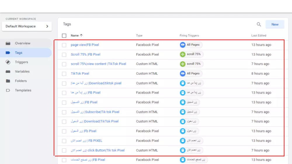Click the Overview briefcase icon in sidebar
This screenshot has height=164, width=292.
[x=8, y=43]
